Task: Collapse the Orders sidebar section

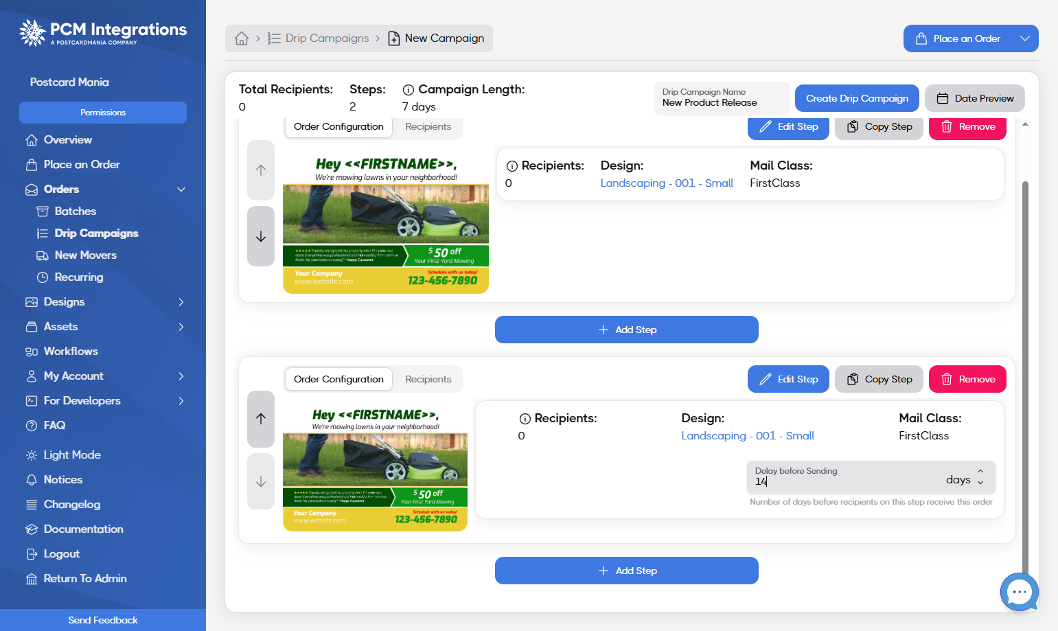Action: pos(181,190)
